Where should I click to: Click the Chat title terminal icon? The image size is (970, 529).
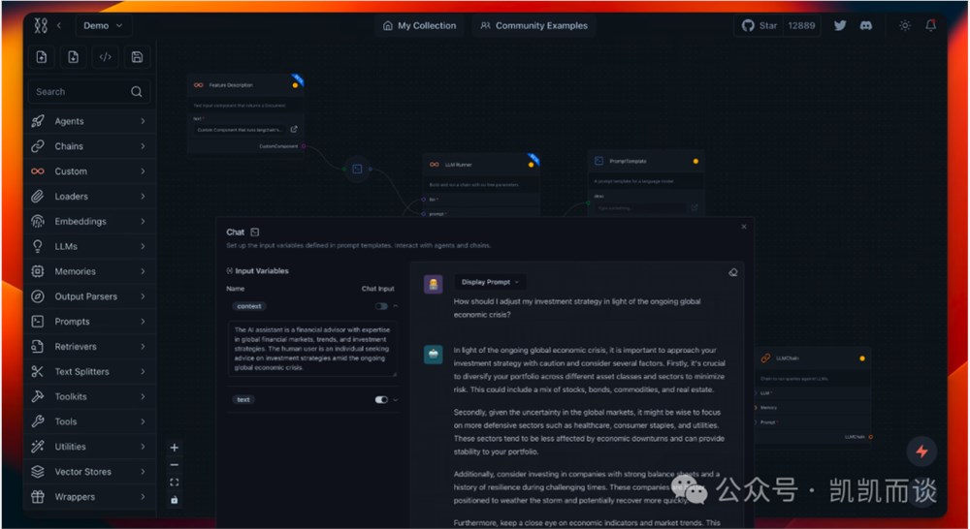(x=255, y=233)
